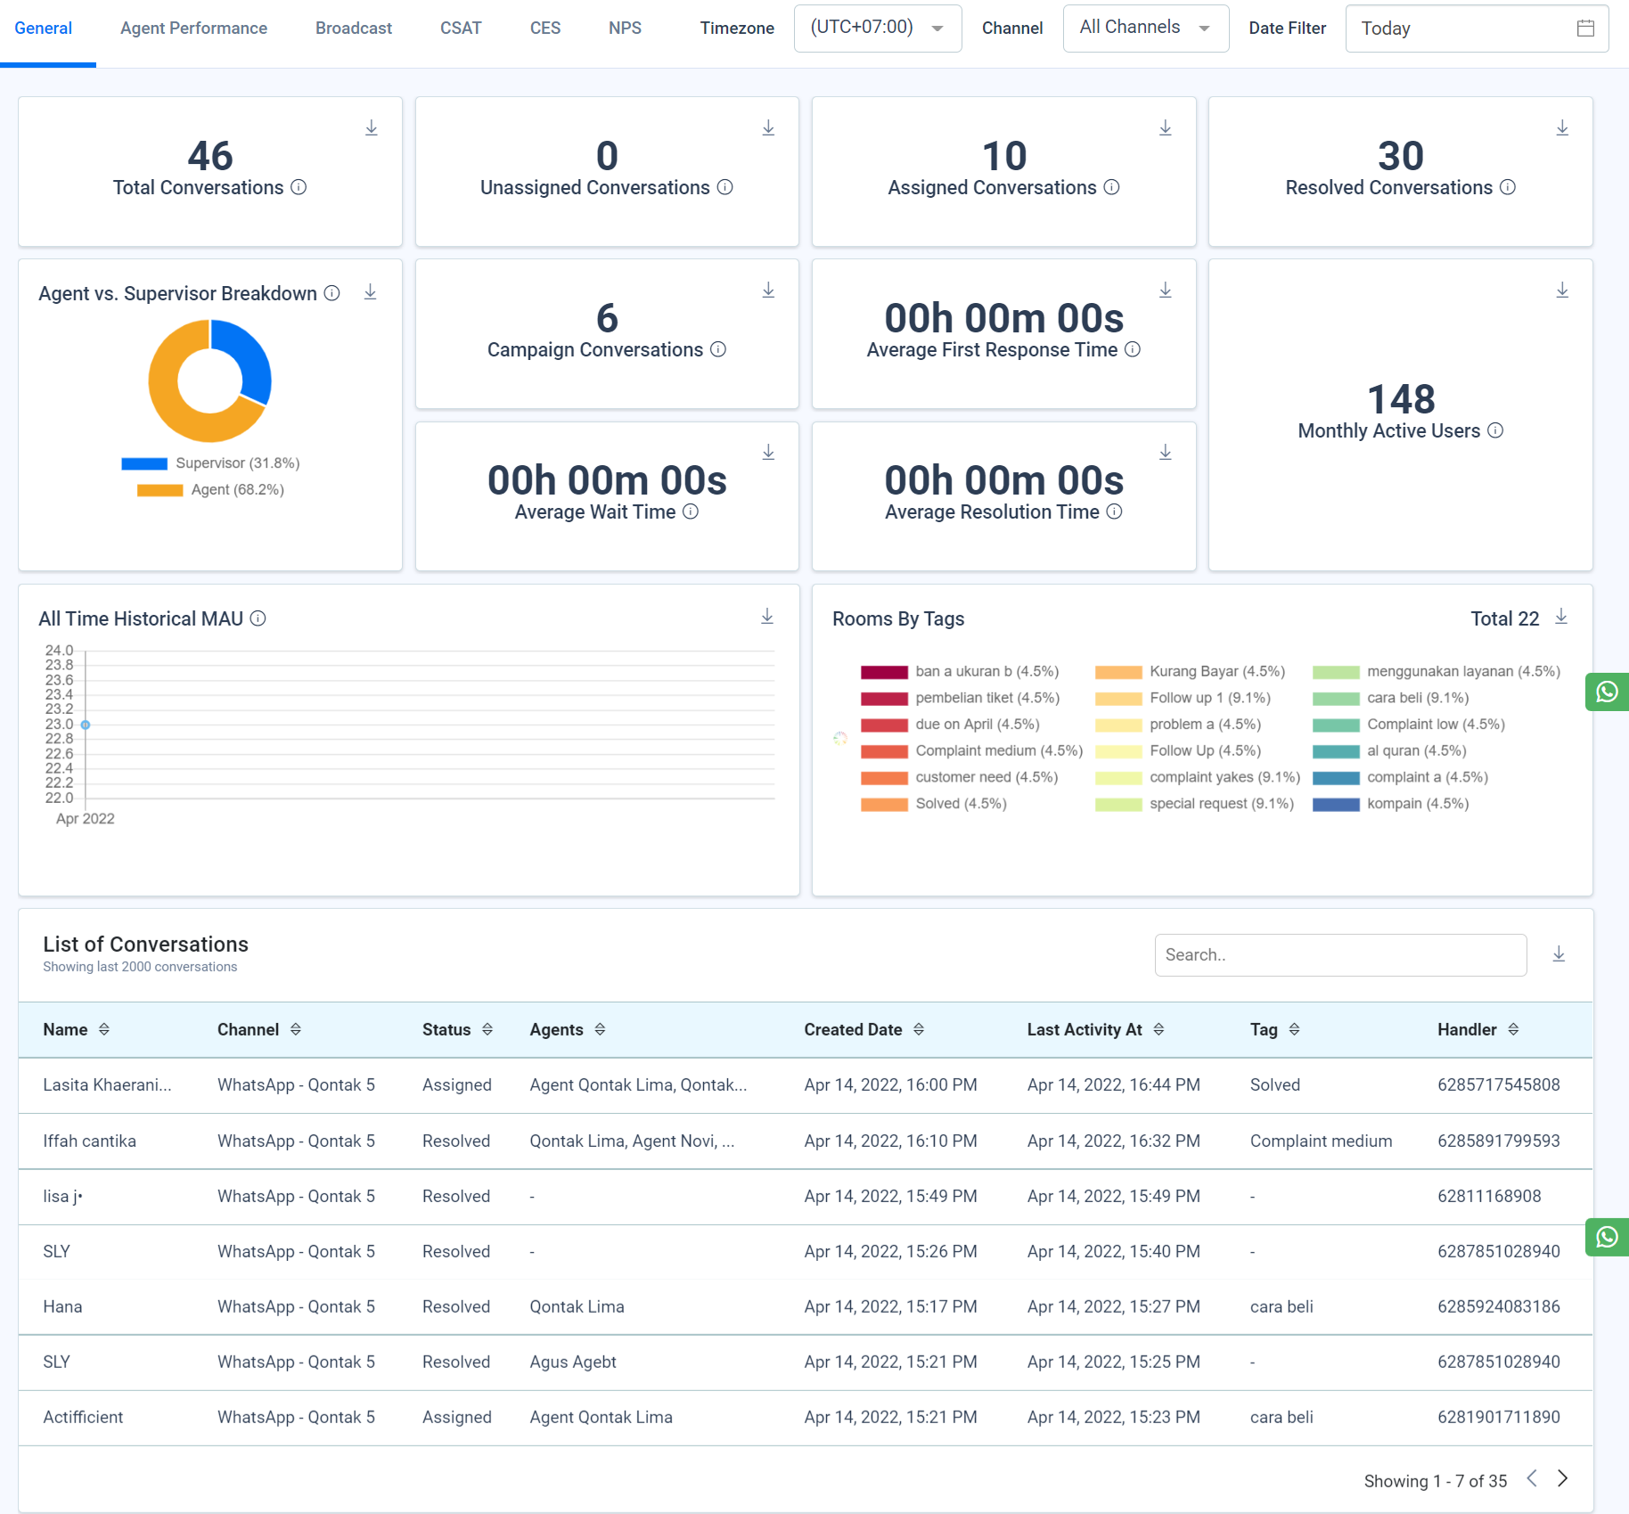
Task: Download the All Time Historical MAU chart
Action: [766, 616]
